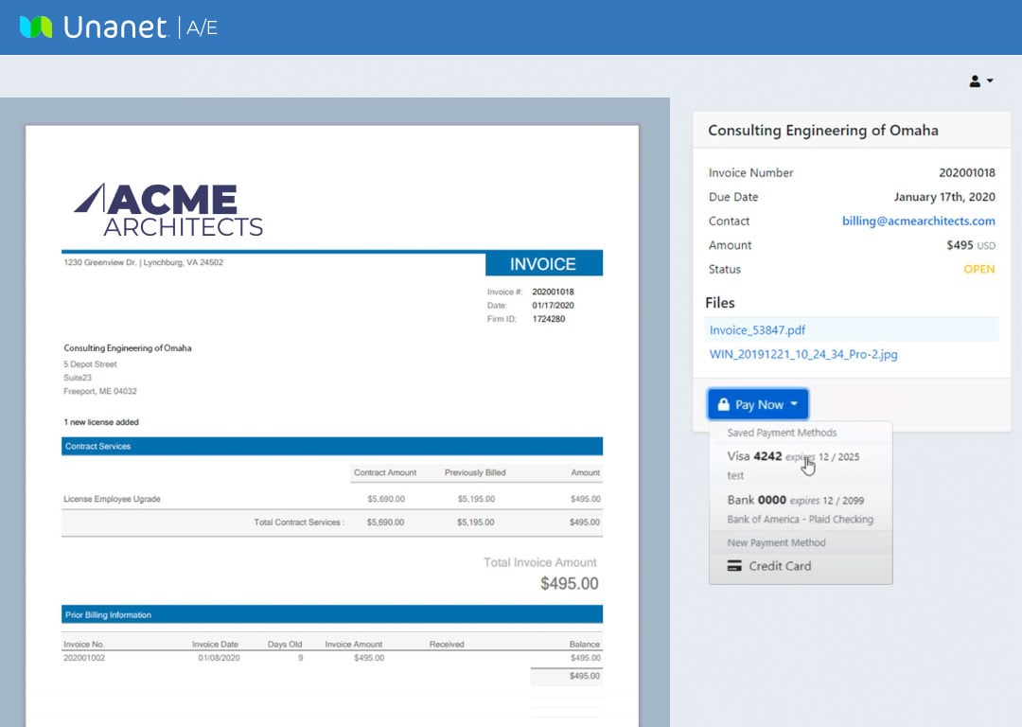Click the Consulting Engineering of Omaha panel heading
Image resolution: width=1022 pixels, height=727 pixels.
823,131
